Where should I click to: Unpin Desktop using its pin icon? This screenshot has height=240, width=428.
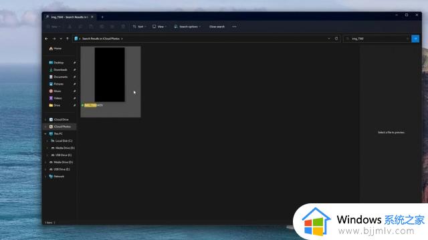pyautogui.click(x=74, y=63)
